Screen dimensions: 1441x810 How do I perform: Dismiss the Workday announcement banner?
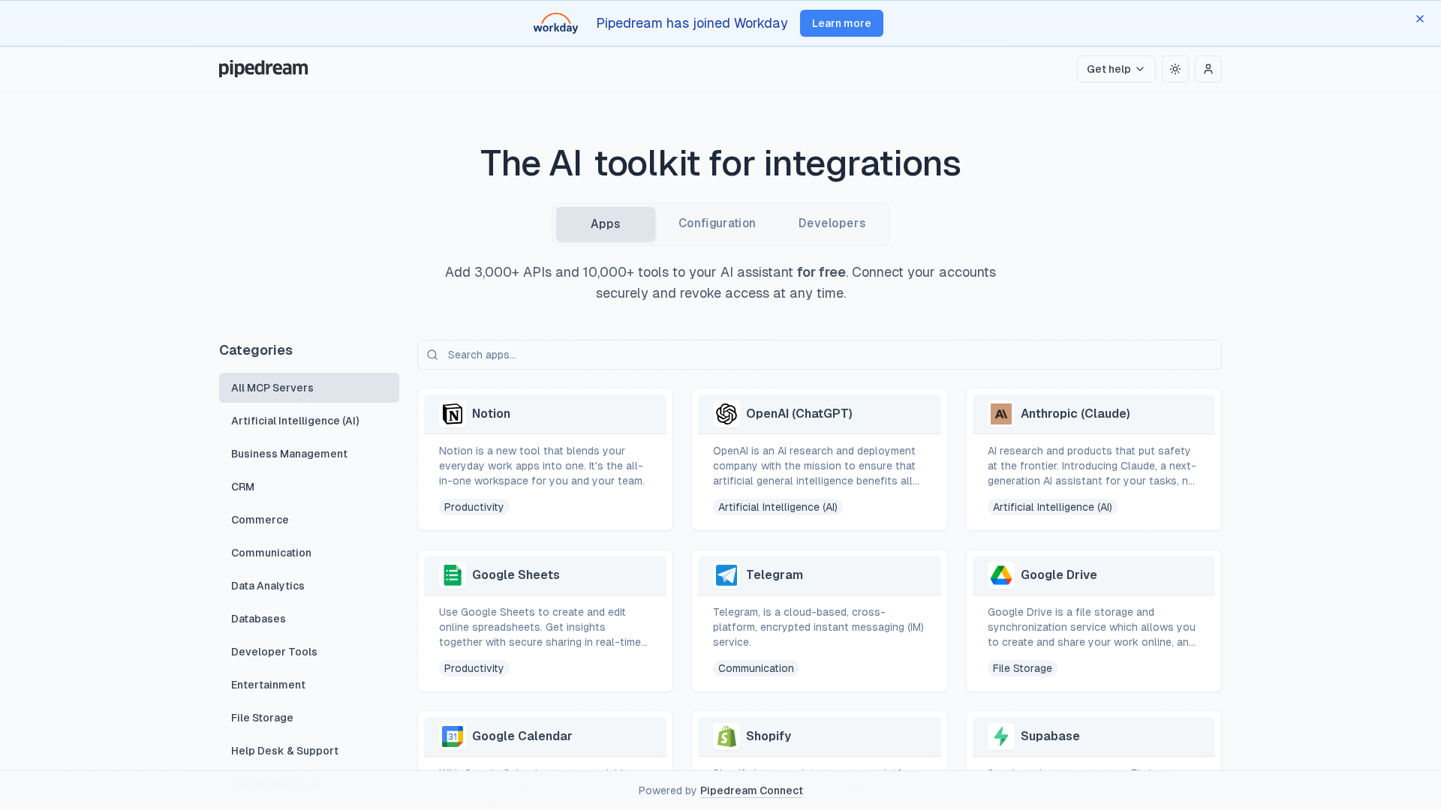(1419, 19)
